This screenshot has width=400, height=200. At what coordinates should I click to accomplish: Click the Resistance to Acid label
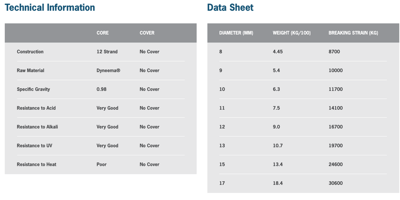tap(36, 108)
